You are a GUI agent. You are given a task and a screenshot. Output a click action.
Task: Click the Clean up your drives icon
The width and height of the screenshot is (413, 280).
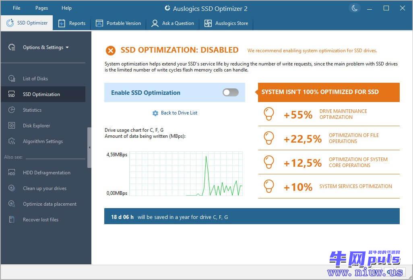[12, 188]
